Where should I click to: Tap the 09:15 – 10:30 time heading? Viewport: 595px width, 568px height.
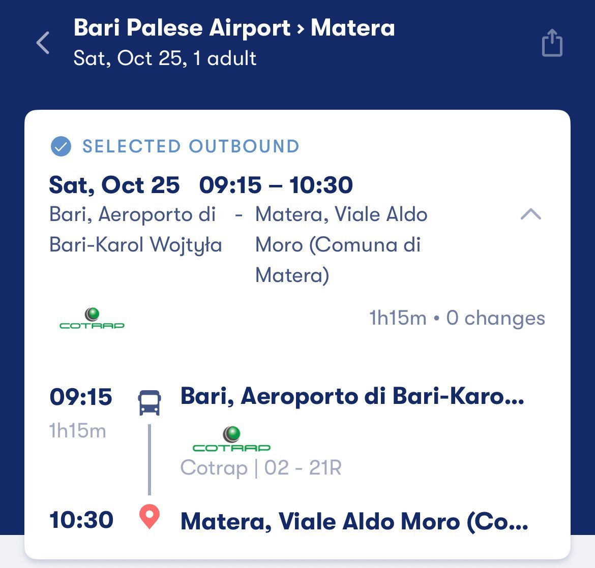[x=276, y=185]
